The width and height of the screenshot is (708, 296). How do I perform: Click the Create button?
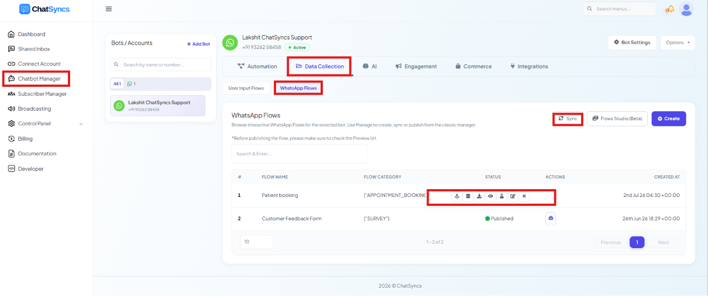click(x=668, y=119)
